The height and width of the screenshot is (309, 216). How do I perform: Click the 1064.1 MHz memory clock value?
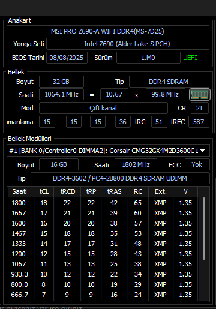tap(61, 94)
